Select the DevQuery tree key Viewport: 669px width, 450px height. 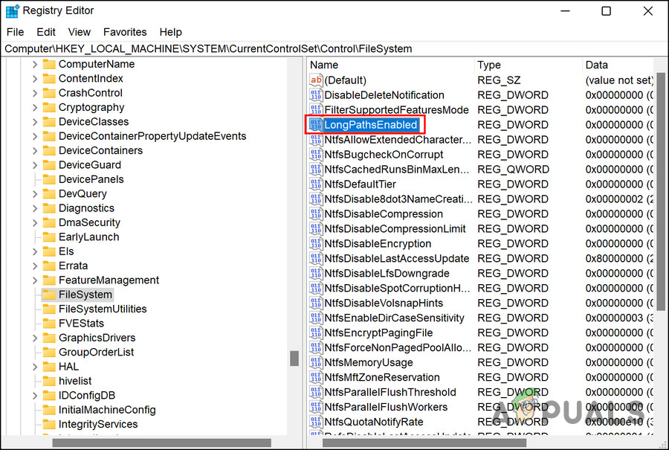click(x=83, y=194)
